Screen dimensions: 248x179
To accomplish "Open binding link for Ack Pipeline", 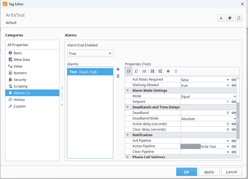I will pyautogui.click(x=234, y=141).
